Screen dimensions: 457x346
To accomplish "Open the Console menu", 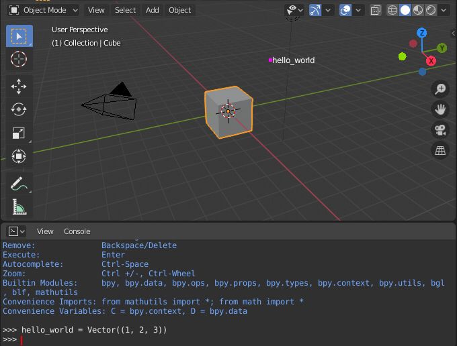I will pyautogui.click(x=77, y=231).
